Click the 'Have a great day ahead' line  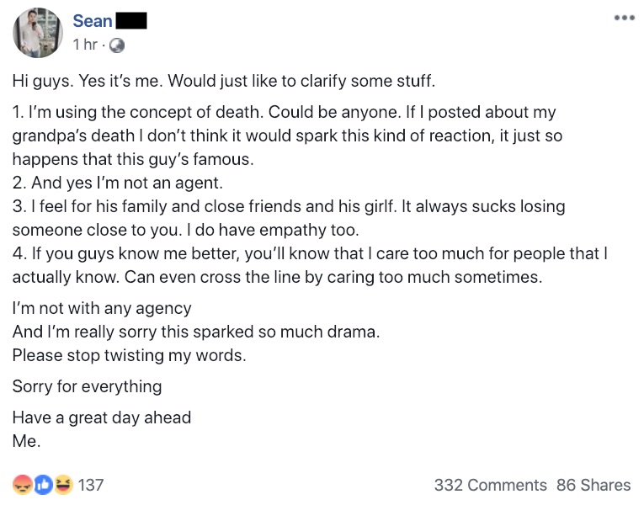pyautogui.click(x=102, y=417)
